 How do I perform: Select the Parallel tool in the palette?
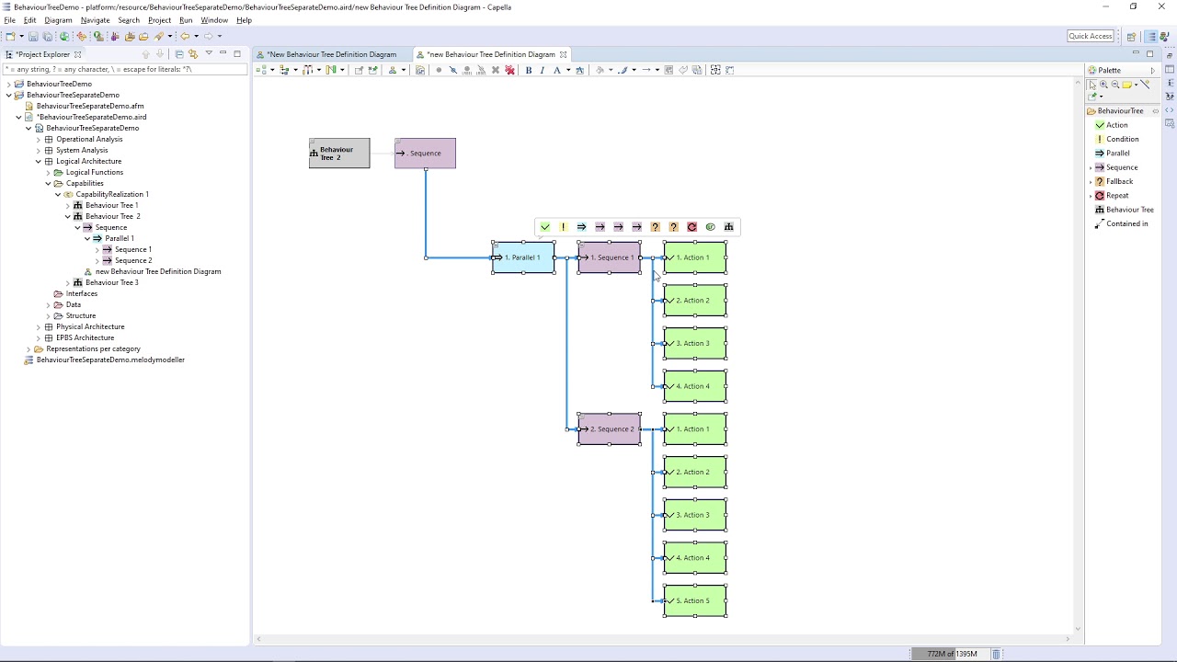pyautogui.click(x=1113, y=154)
